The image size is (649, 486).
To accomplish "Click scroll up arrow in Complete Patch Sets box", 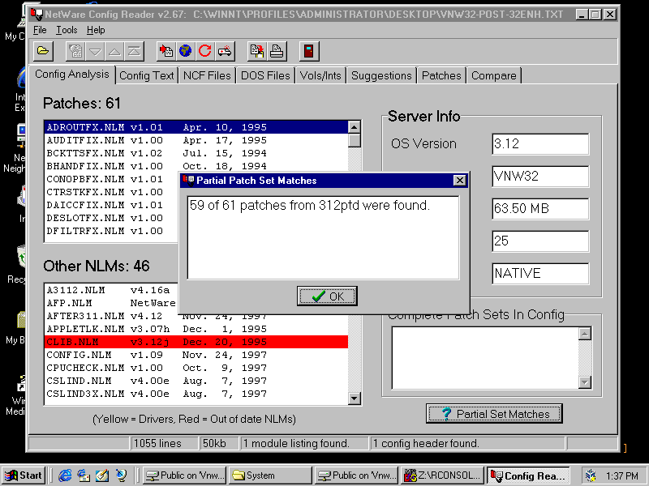I will click(x=584, y=334).
